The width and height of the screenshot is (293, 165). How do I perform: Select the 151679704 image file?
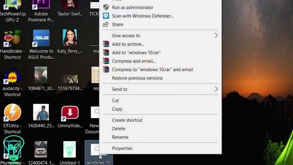[x=70, y=82]
